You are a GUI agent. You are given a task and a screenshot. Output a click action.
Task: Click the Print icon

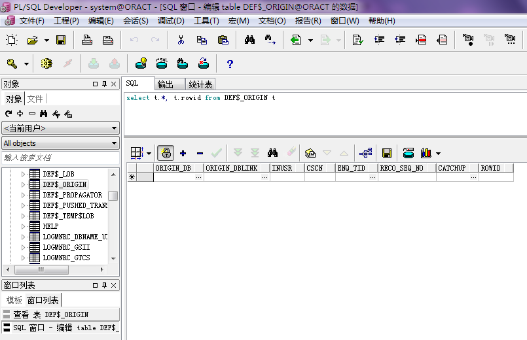87,41
